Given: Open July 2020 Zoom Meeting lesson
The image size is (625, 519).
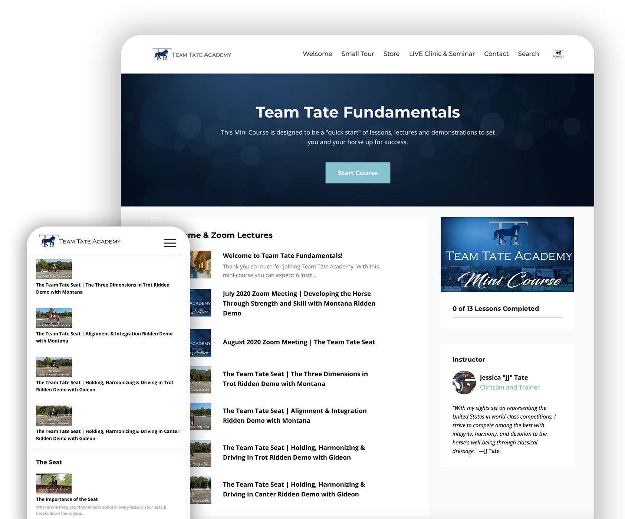Looking at the screenshot, I should 299,303.
